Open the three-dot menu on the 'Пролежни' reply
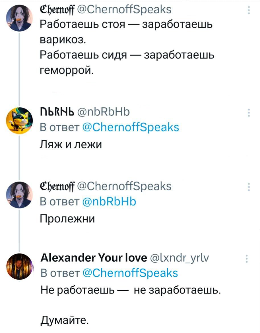Screen dimensions: 260x333 tap(249, 187)
